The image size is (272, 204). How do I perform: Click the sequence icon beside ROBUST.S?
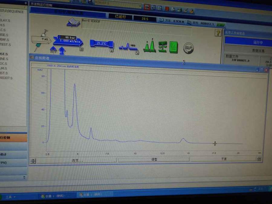189,22
